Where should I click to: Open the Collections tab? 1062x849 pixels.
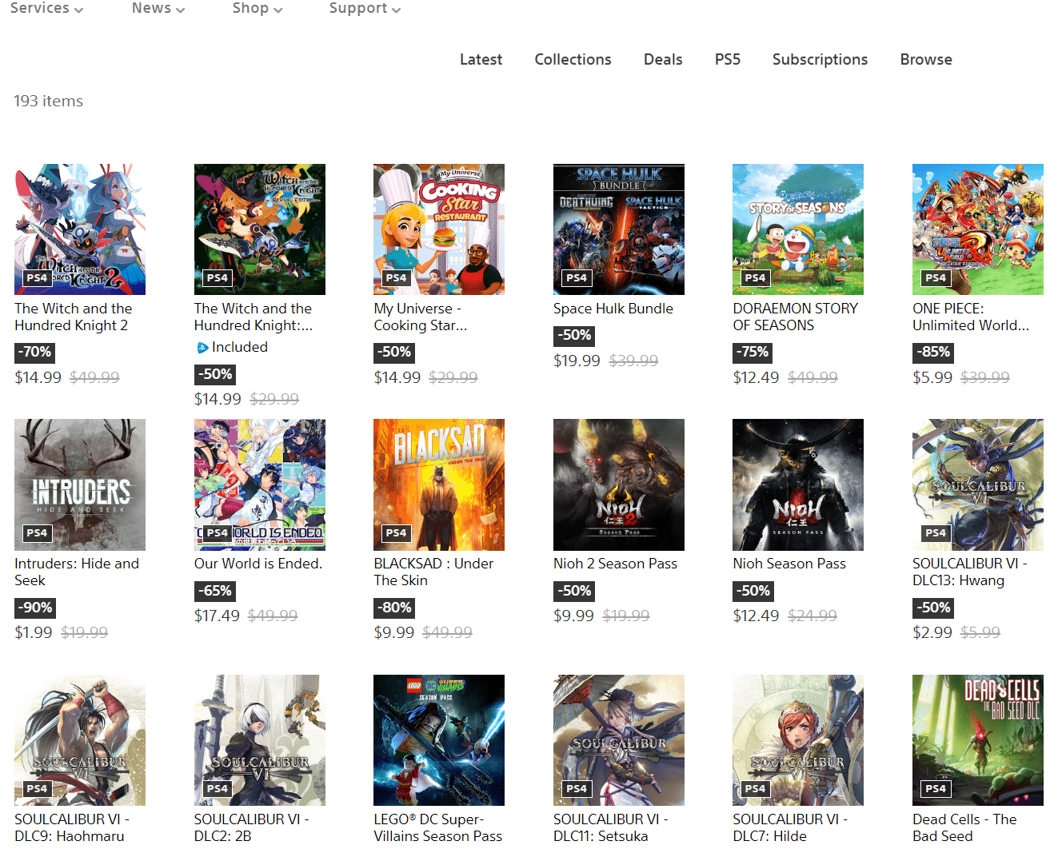[x=573, y=59]
